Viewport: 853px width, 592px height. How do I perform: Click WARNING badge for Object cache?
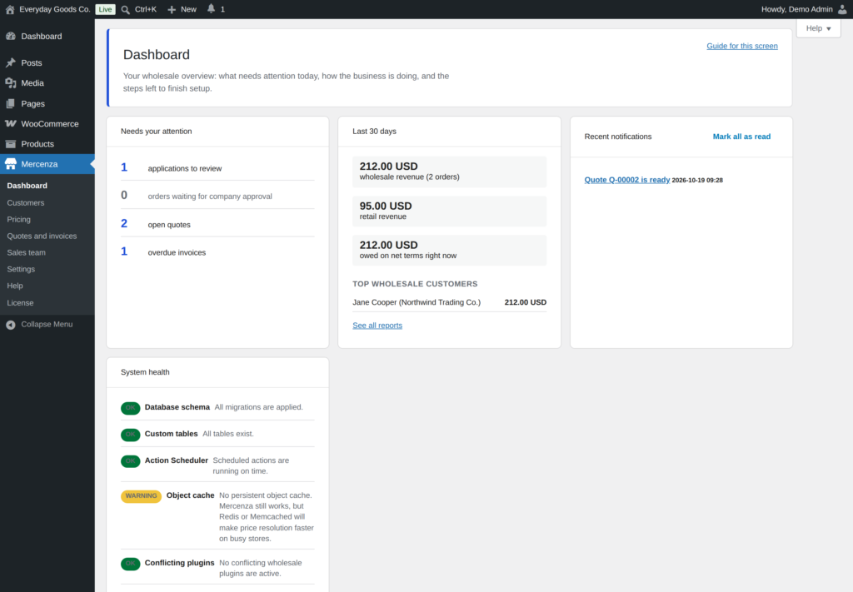141,495
